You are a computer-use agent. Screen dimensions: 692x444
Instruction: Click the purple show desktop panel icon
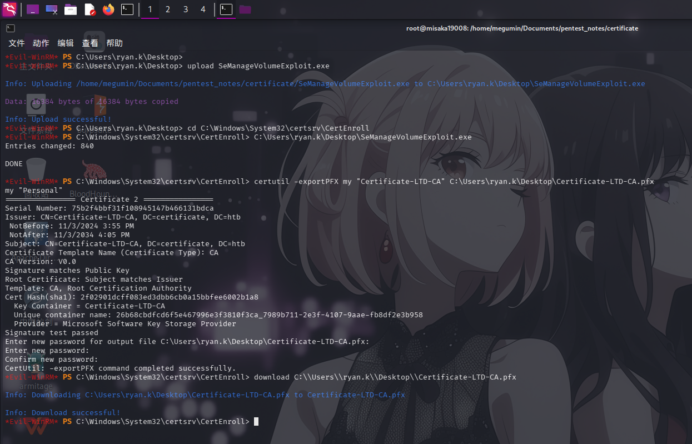[33, 9]
